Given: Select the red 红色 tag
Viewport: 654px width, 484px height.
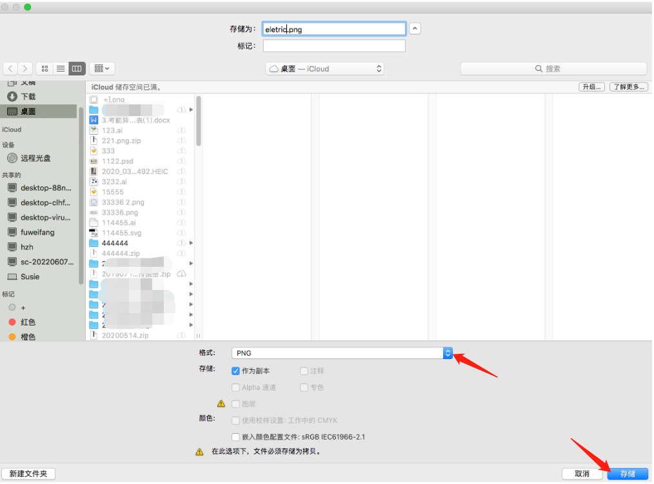Looking at the screenshot, I should pyautogui.click(x=28, y=322).
